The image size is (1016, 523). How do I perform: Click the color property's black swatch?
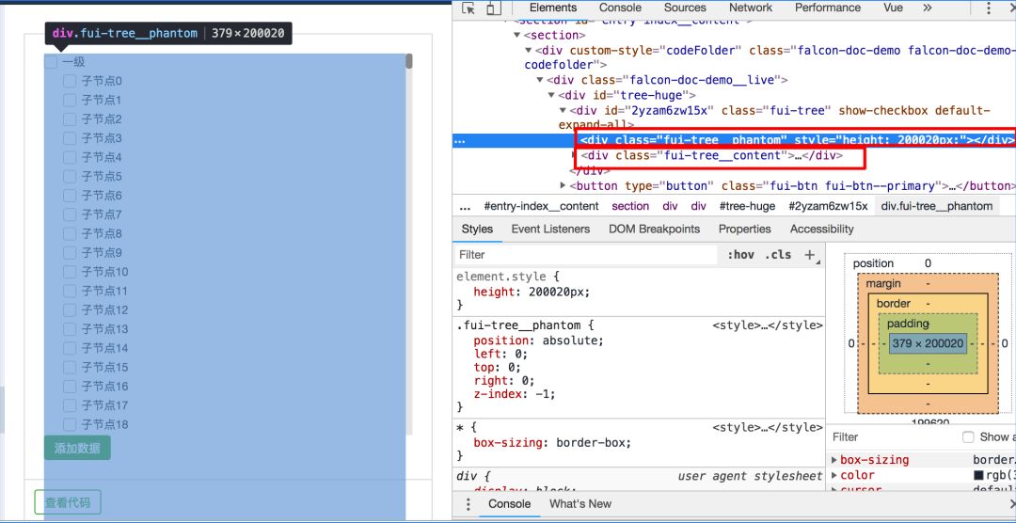pyautogui.click(x=978, y=476)
